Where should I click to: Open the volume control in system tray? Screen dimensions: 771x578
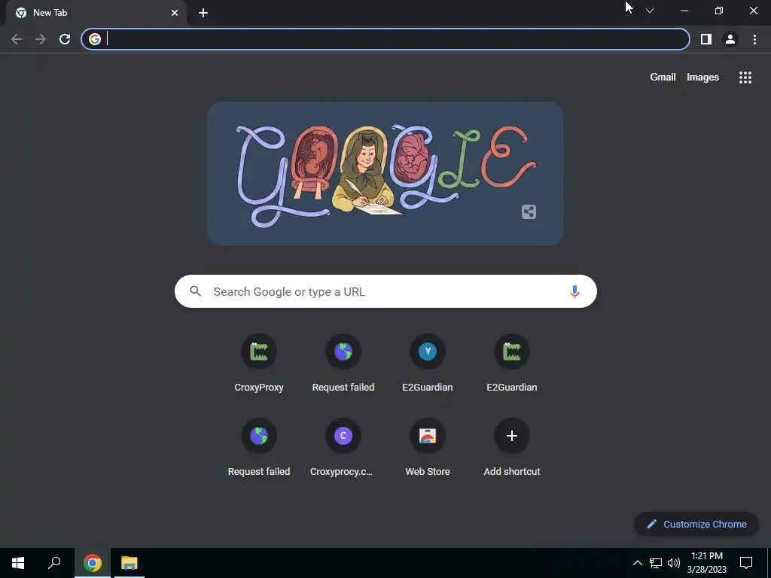674,563
